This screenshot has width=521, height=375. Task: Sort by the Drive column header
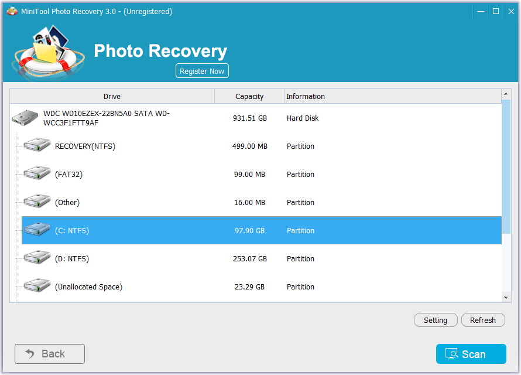pyautogui.click(x=112, y=97)
